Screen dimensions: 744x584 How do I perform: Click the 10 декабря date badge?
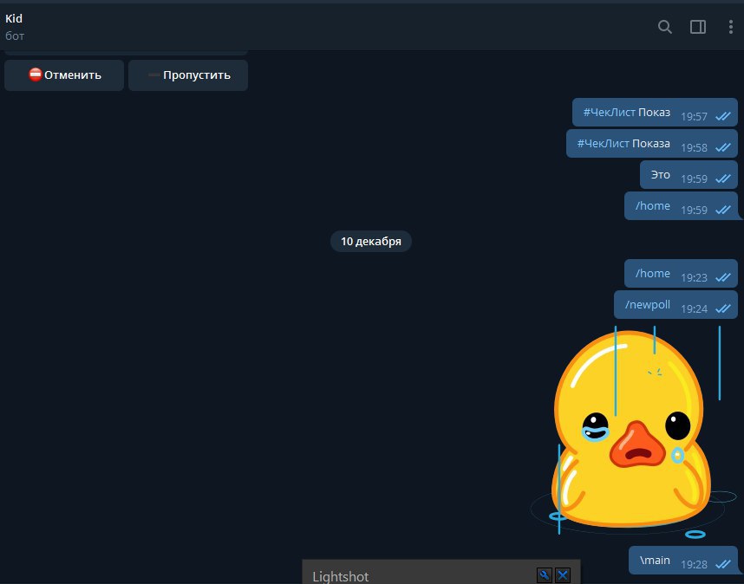tap(371, 241)
